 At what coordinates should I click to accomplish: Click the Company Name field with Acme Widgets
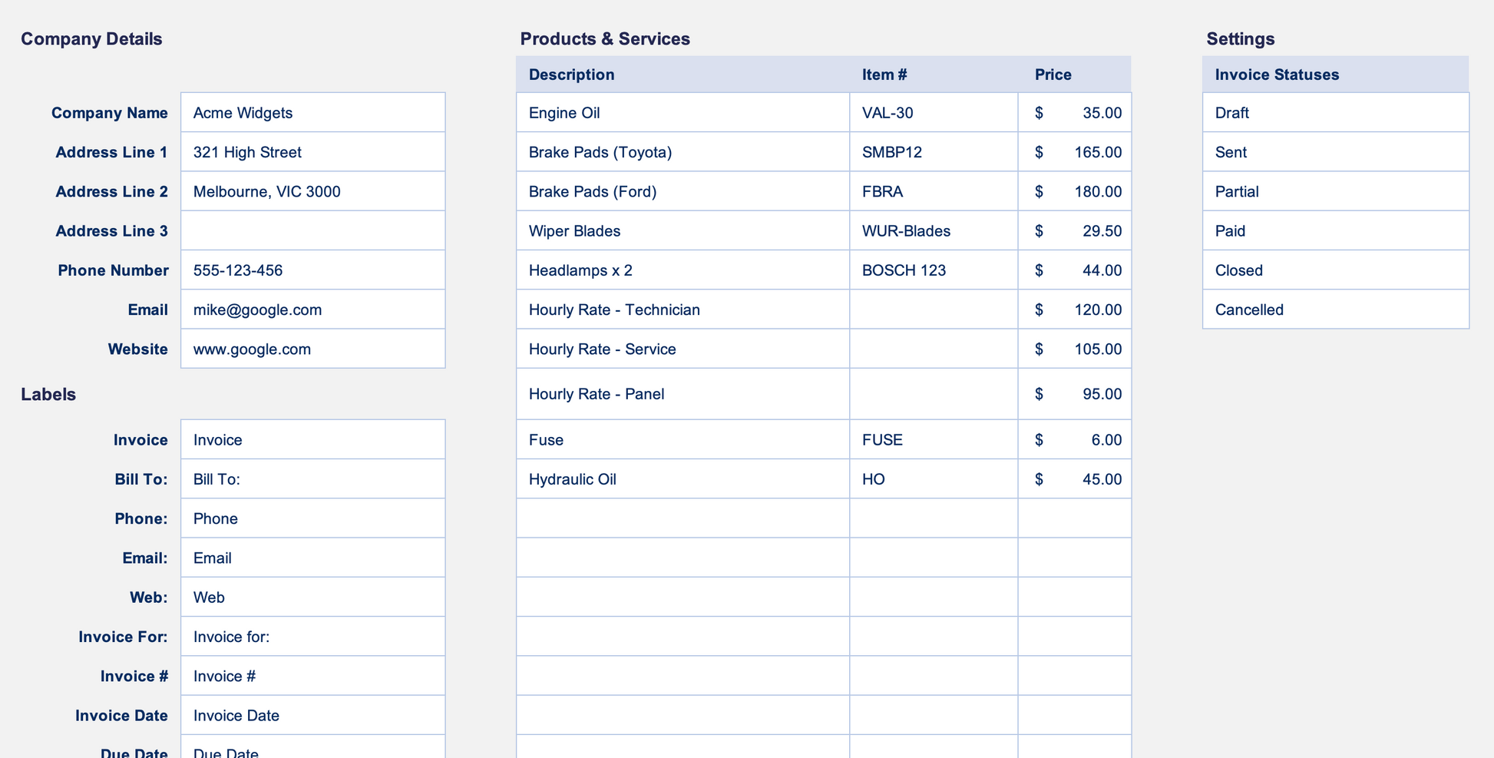point(312,113)
